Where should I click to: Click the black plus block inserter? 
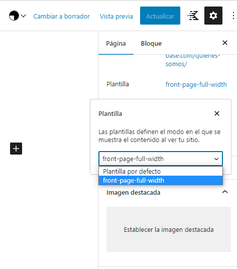click(16, 149)
